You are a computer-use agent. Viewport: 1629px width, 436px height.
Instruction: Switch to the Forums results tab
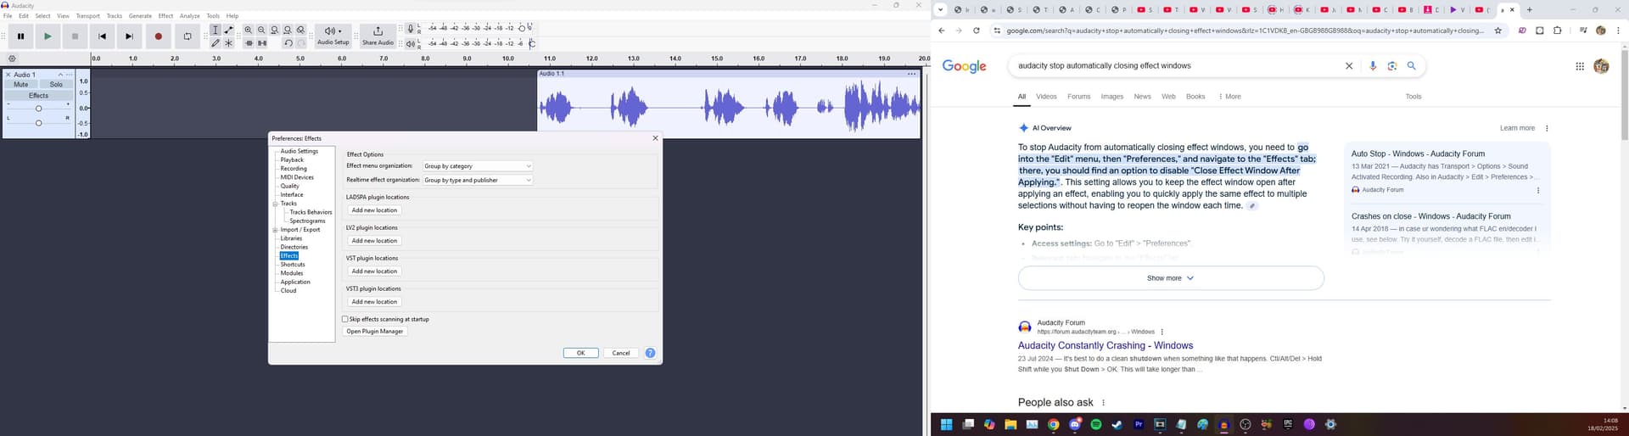point(1078,97)
